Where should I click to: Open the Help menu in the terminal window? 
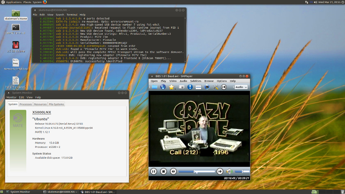pyautogui.click(x=83, y=15)
